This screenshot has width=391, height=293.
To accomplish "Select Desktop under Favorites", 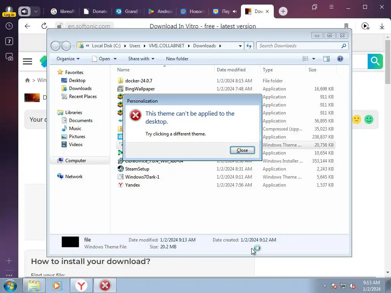I will [x=77, y=80].
